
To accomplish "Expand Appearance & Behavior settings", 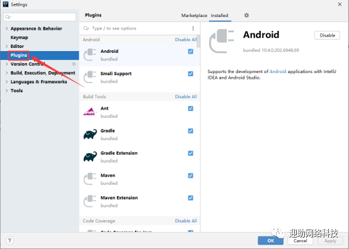I will click(x=7, y=28).
